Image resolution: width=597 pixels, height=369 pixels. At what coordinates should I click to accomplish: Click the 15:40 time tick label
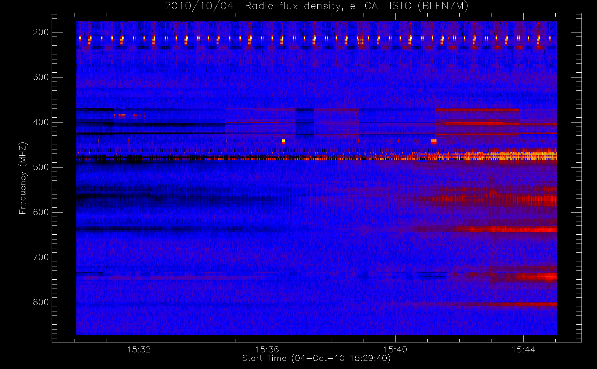click(395, 349)
